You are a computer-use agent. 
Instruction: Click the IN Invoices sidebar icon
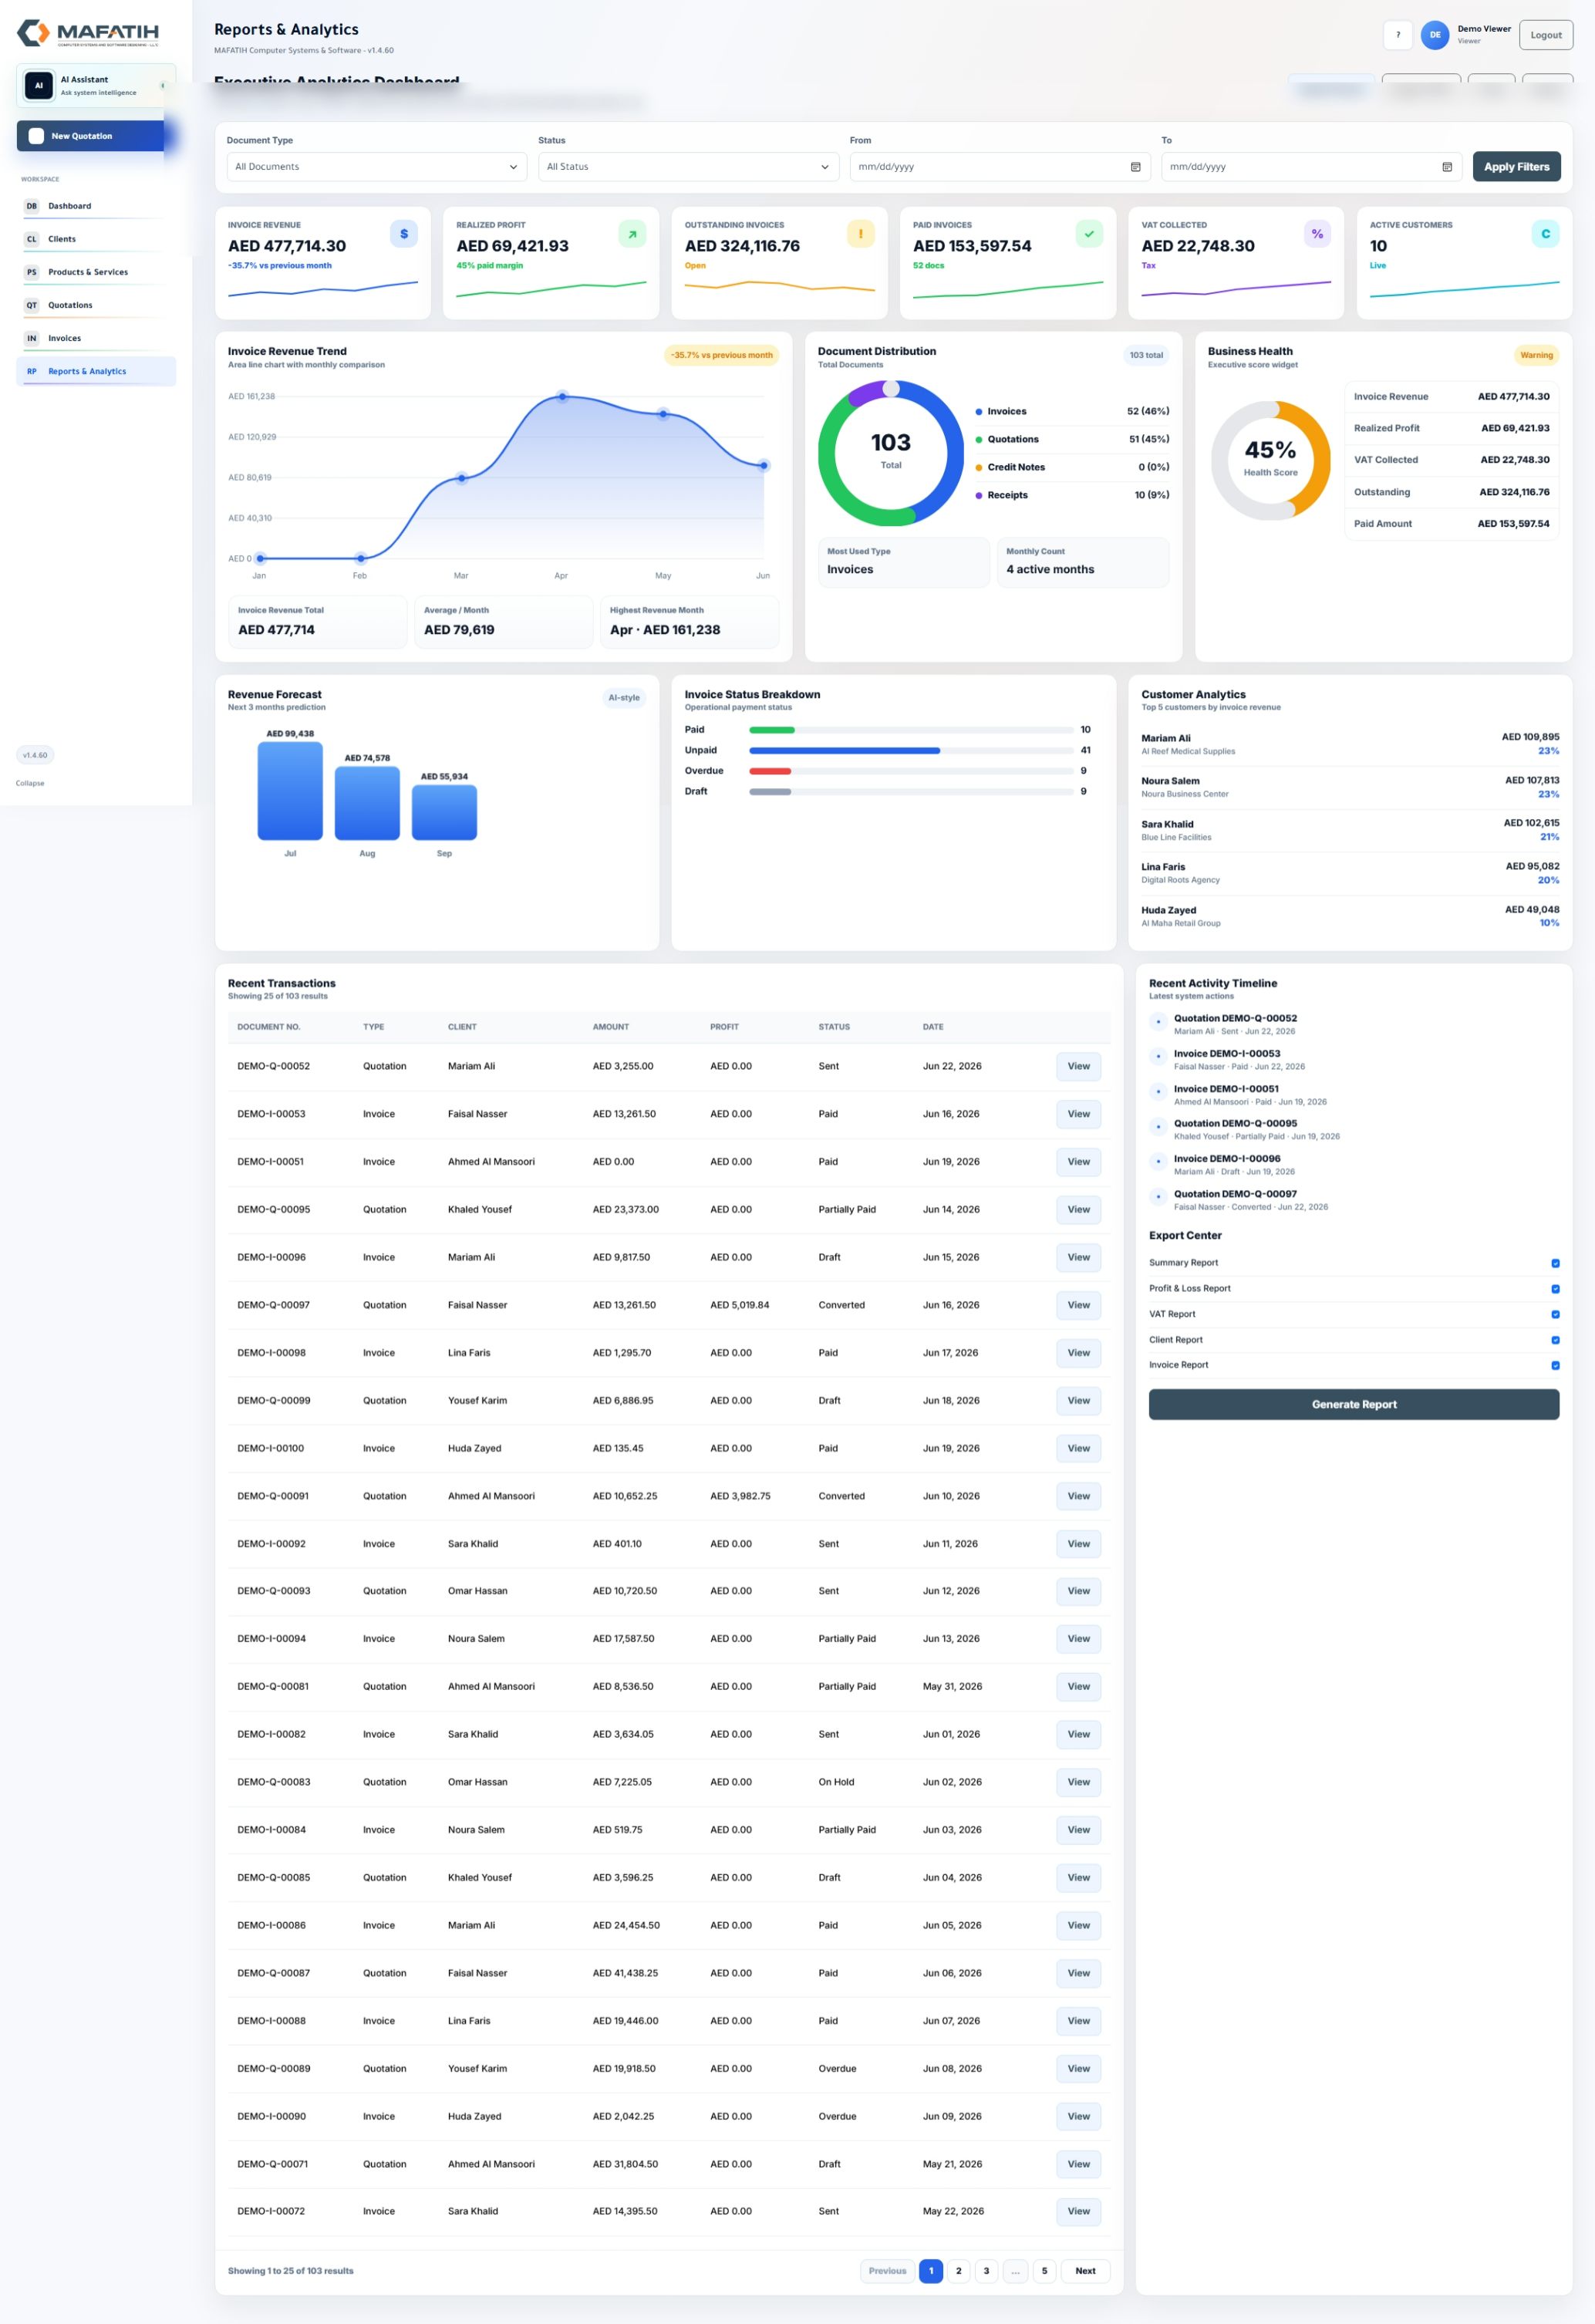point(31,338)
